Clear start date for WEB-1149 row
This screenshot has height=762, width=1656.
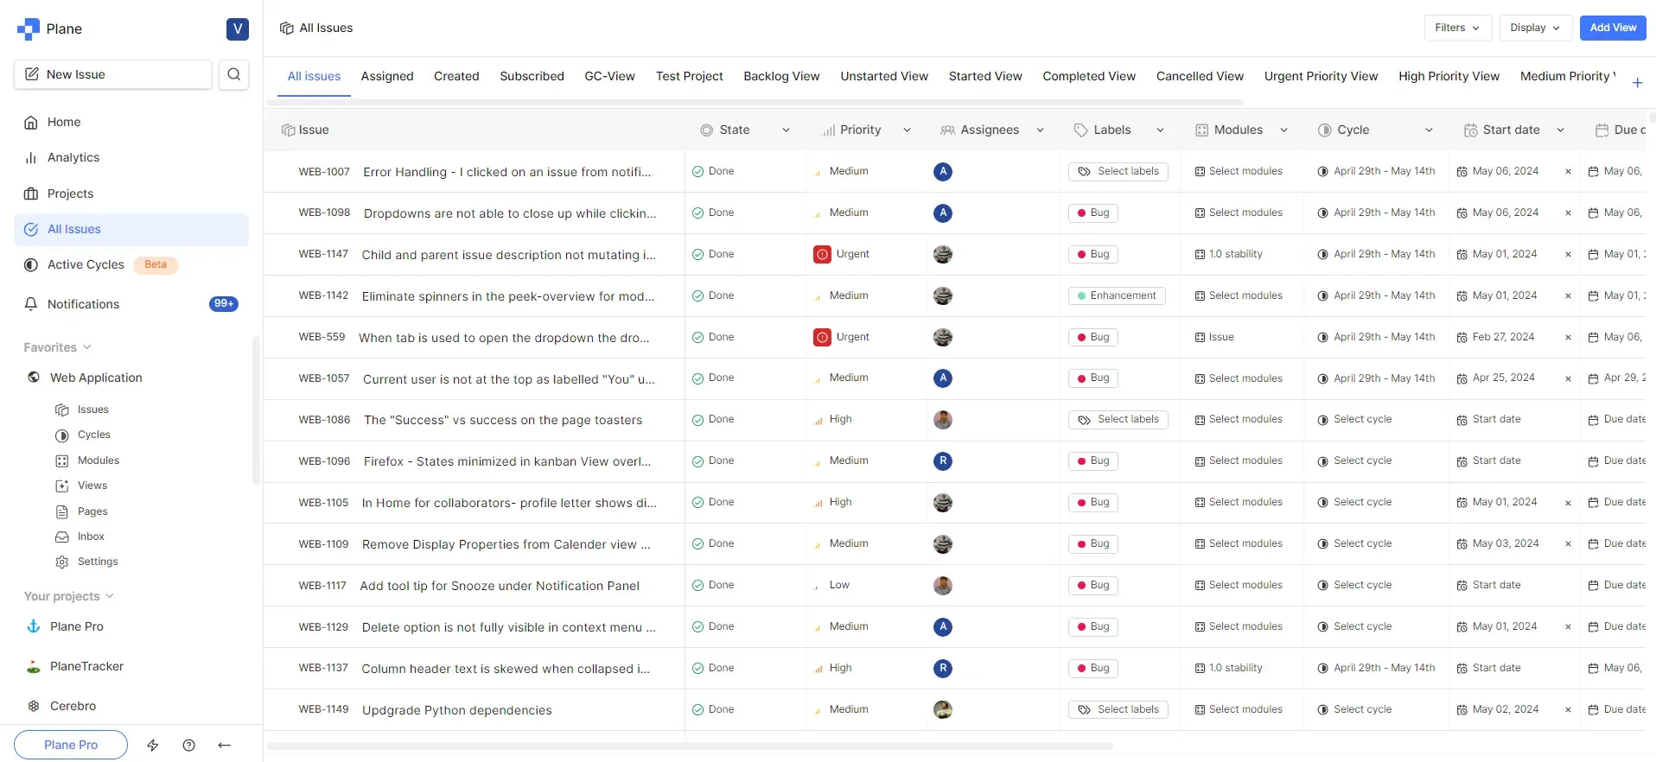coord(1568,710)
